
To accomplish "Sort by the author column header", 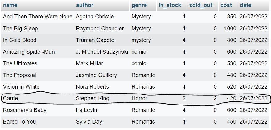I will pos(84,5).
